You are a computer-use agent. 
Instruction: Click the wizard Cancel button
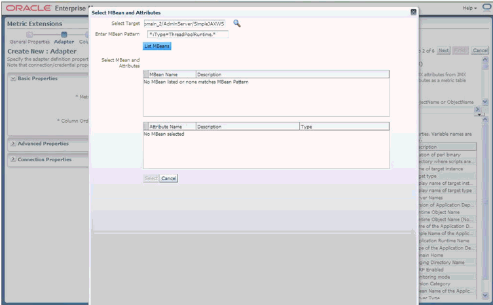(480, 50)
